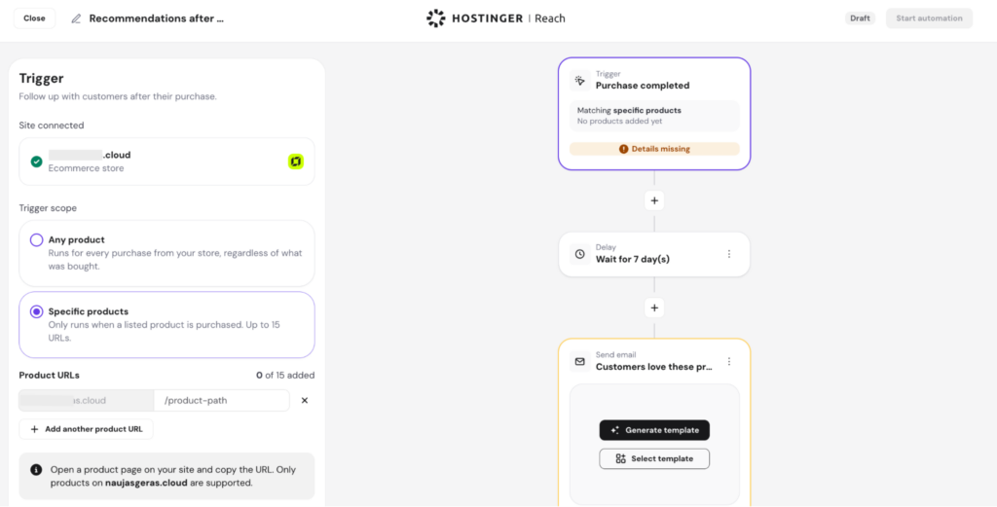Add a step below the trigger card

coord(654,200)
